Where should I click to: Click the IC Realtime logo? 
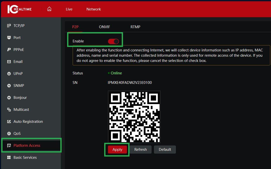[20, 9]
